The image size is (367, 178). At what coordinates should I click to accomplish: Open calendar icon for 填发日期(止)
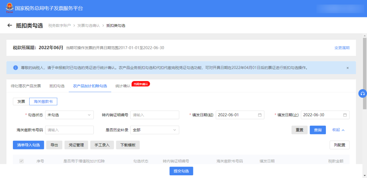pos(345,115)
